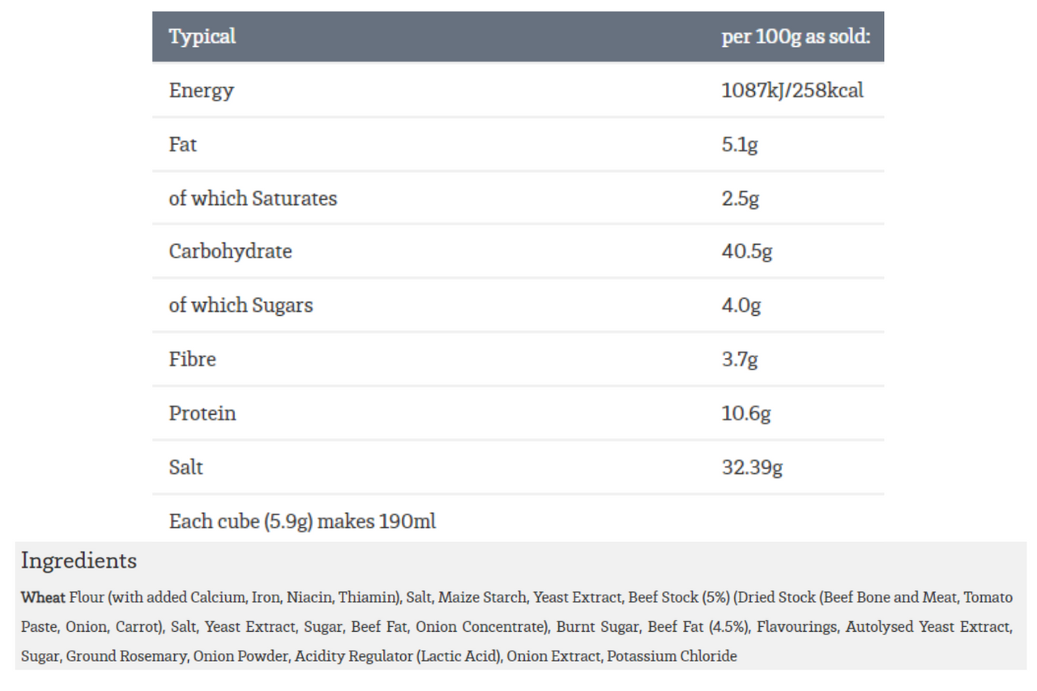1037x691 pixels.
Task: Select the Protein row label
Action: point(203,413)
